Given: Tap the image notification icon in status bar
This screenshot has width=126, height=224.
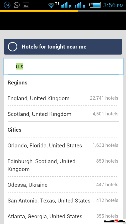Looking at the screenshot, I should coord(26,5).
